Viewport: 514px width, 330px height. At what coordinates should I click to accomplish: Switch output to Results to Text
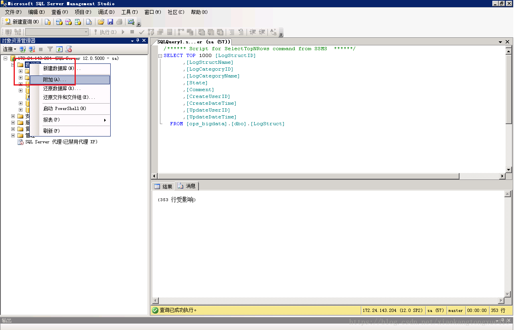coord(202,32)
